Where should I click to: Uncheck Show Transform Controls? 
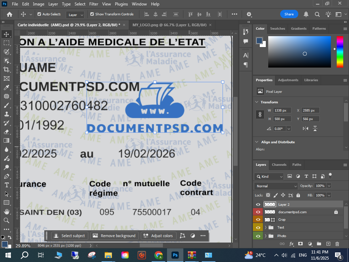(92, 14)
